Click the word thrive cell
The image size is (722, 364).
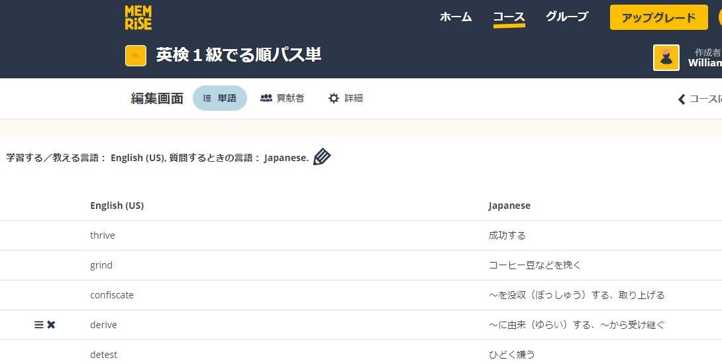[103, 235]
